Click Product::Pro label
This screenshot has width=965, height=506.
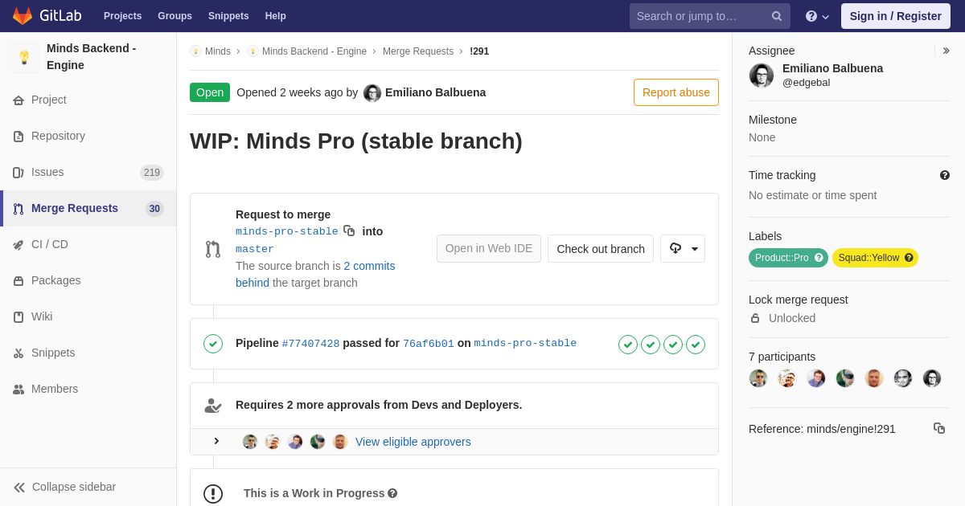pyautogui.click(x=788, y=258)
